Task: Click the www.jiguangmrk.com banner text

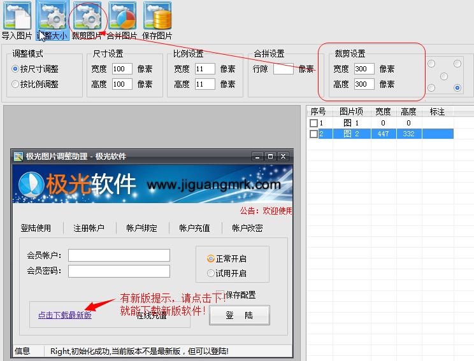Action: coord(213,185)
